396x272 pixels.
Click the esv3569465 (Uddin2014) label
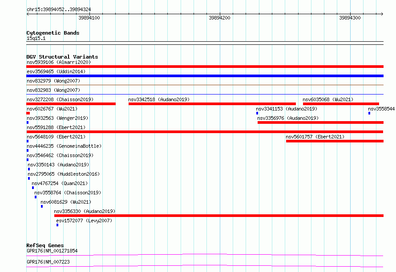[x=56, y=71]
